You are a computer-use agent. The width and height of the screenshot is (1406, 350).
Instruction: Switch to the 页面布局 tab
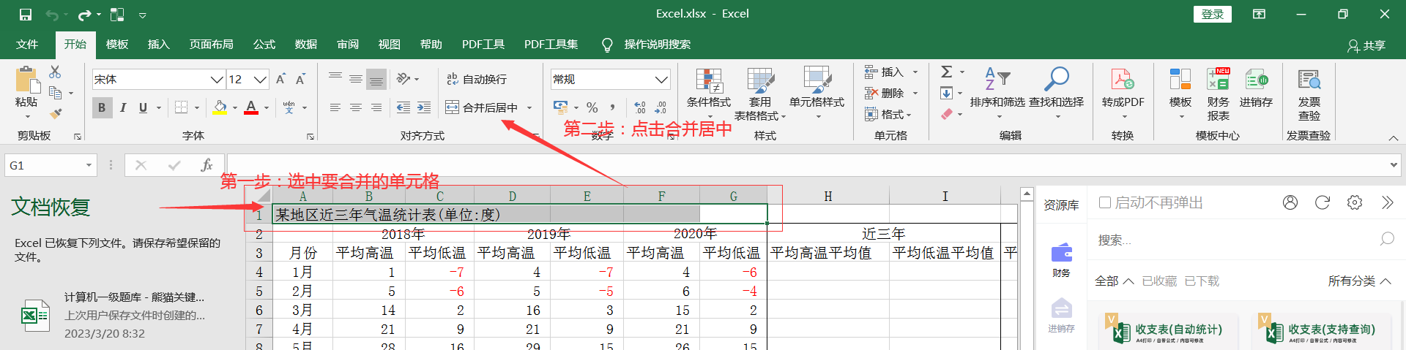point(211,45)
